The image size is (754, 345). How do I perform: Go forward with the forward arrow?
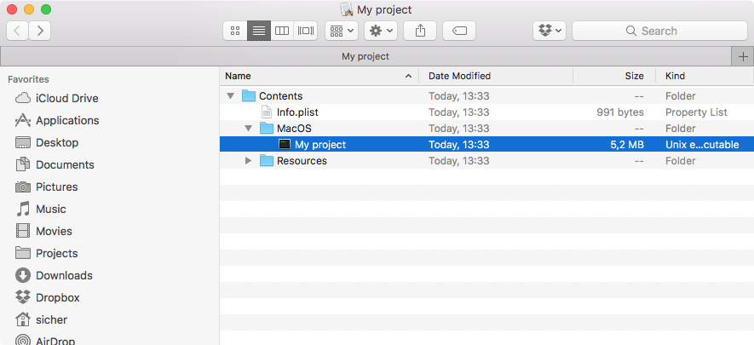tap(39, 31)
